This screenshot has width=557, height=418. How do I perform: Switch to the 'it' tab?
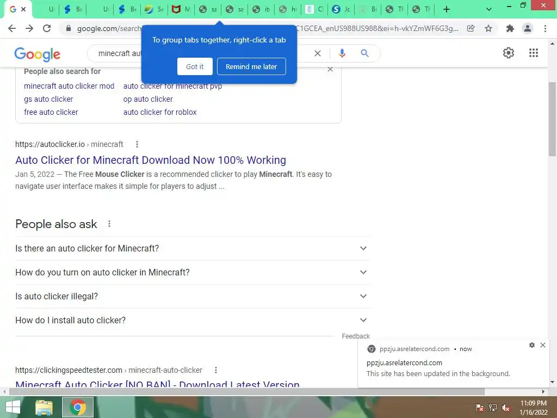pos(261,9)
